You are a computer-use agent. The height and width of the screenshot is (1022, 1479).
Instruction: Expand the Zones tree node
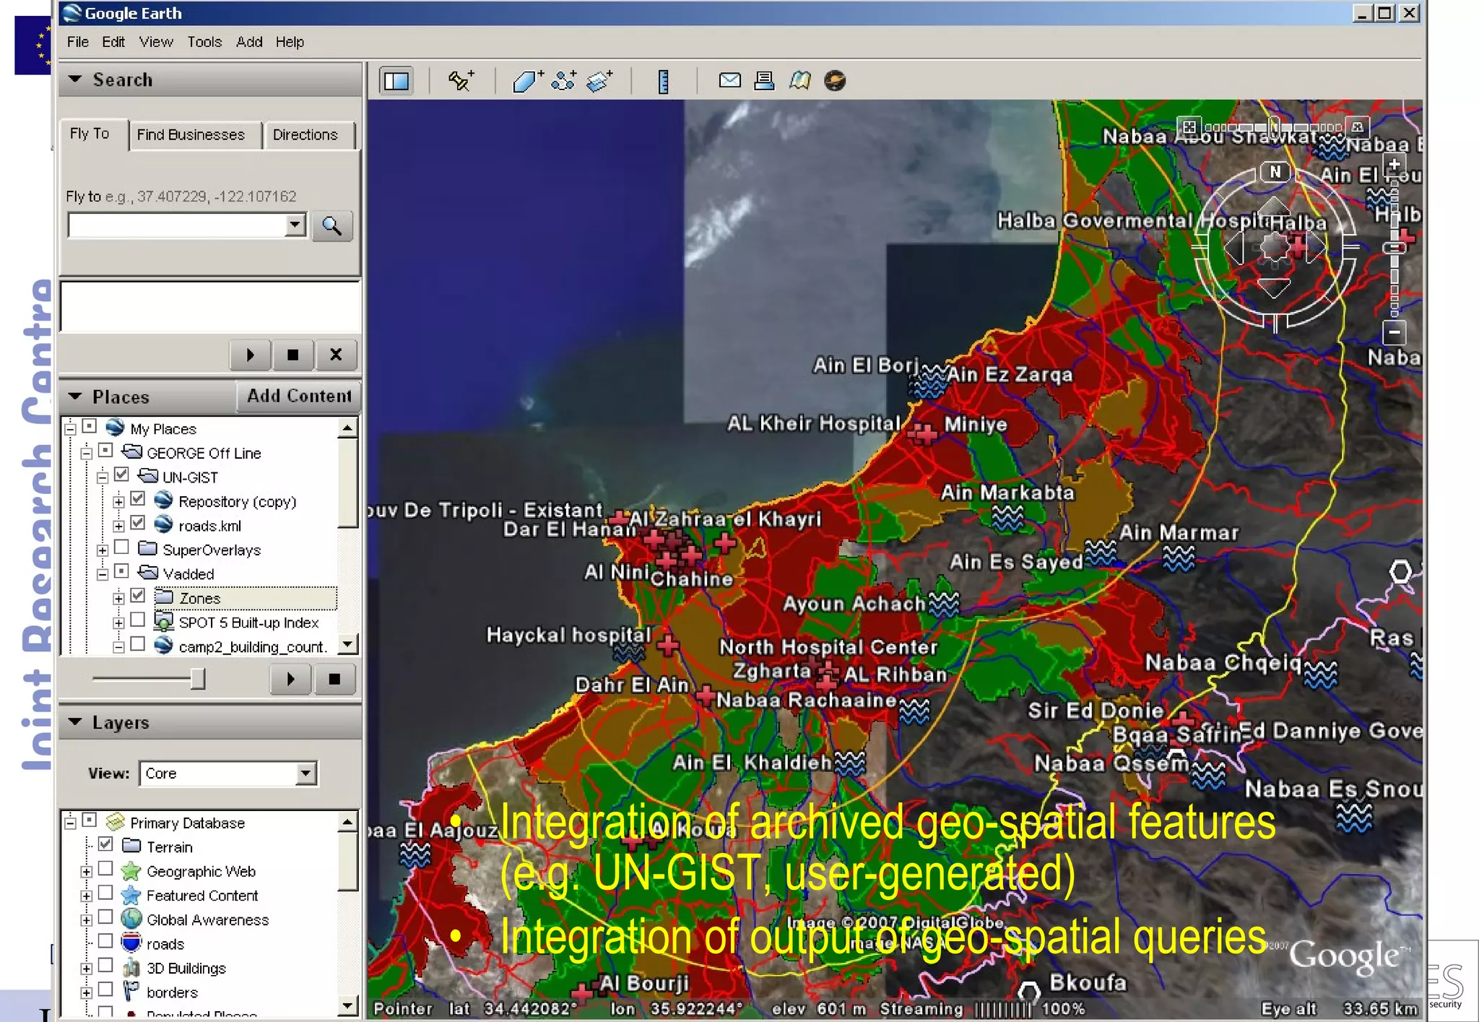pos(118,599)
